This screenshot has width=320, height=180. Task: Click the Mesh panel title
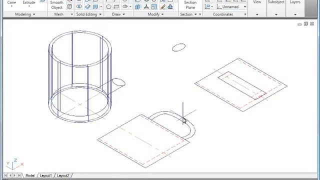59,14
